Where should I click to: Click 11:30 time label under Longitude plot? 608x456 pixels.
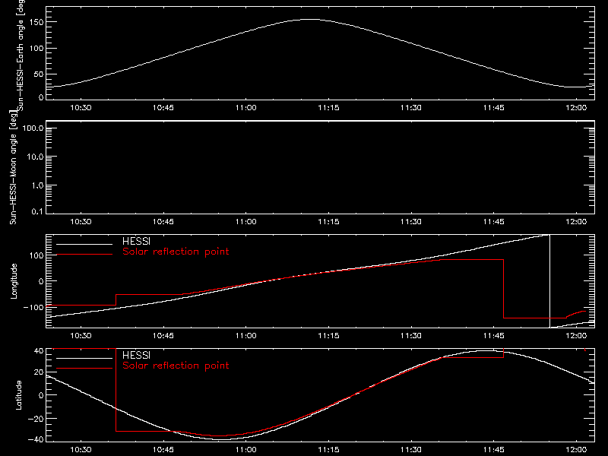pos(411,336)
